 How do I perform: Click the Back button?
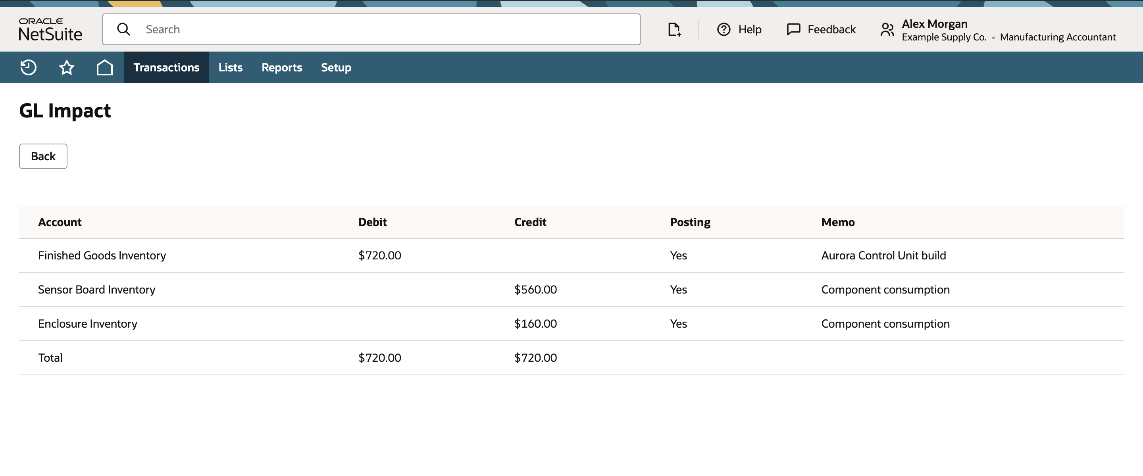pos(43,156)
